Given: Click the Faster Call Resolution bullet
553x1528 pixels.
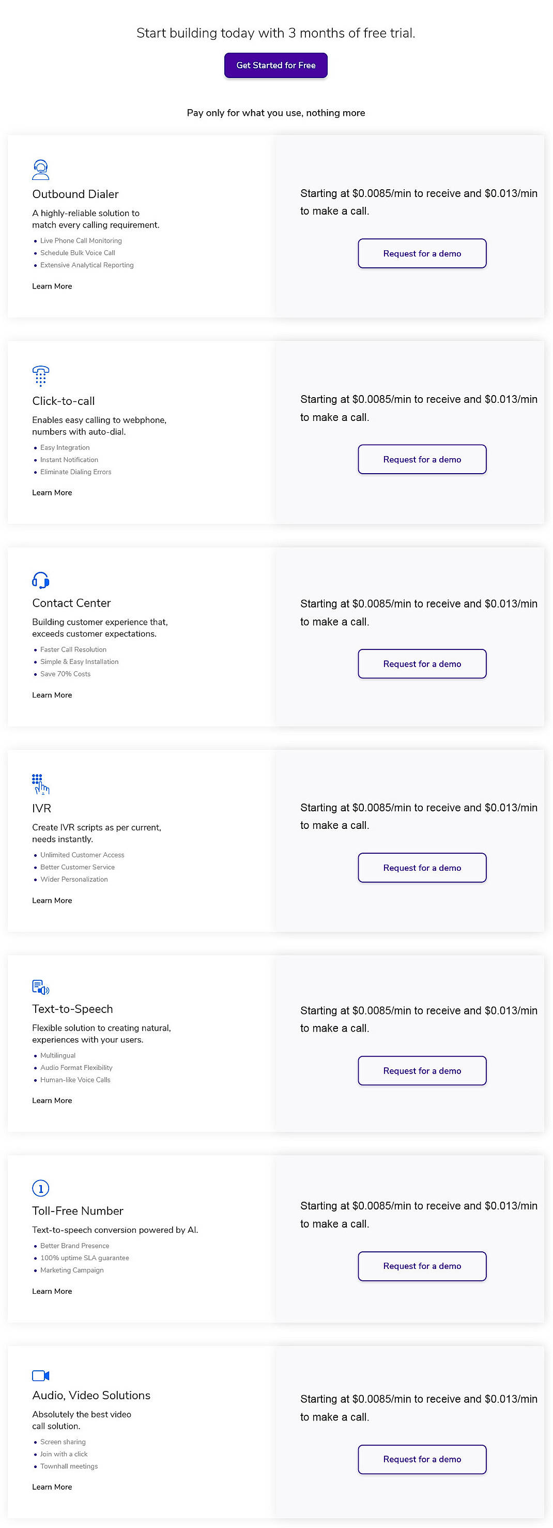Looking at the screenshot, I should (x=73, y=649).
